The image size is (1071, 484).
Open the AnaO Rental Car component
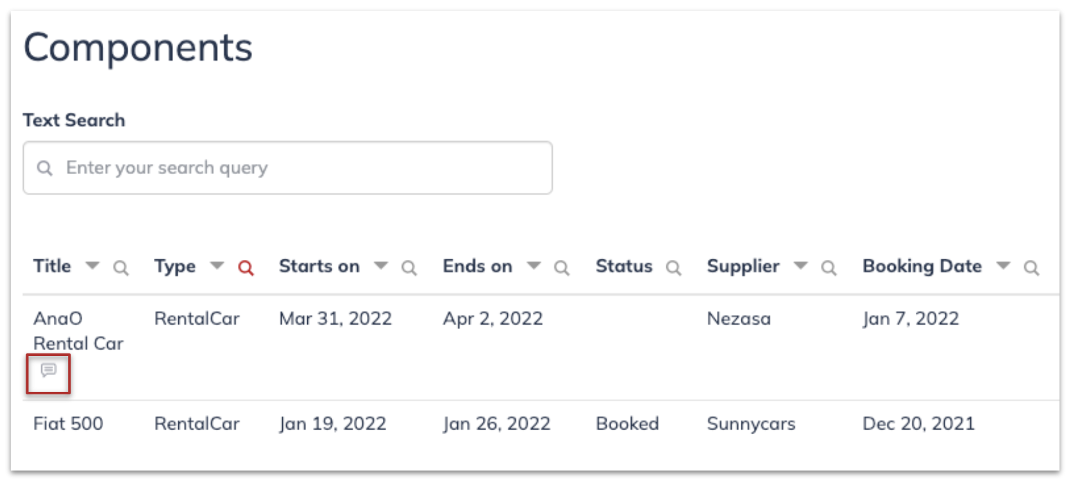pos(78,330)
